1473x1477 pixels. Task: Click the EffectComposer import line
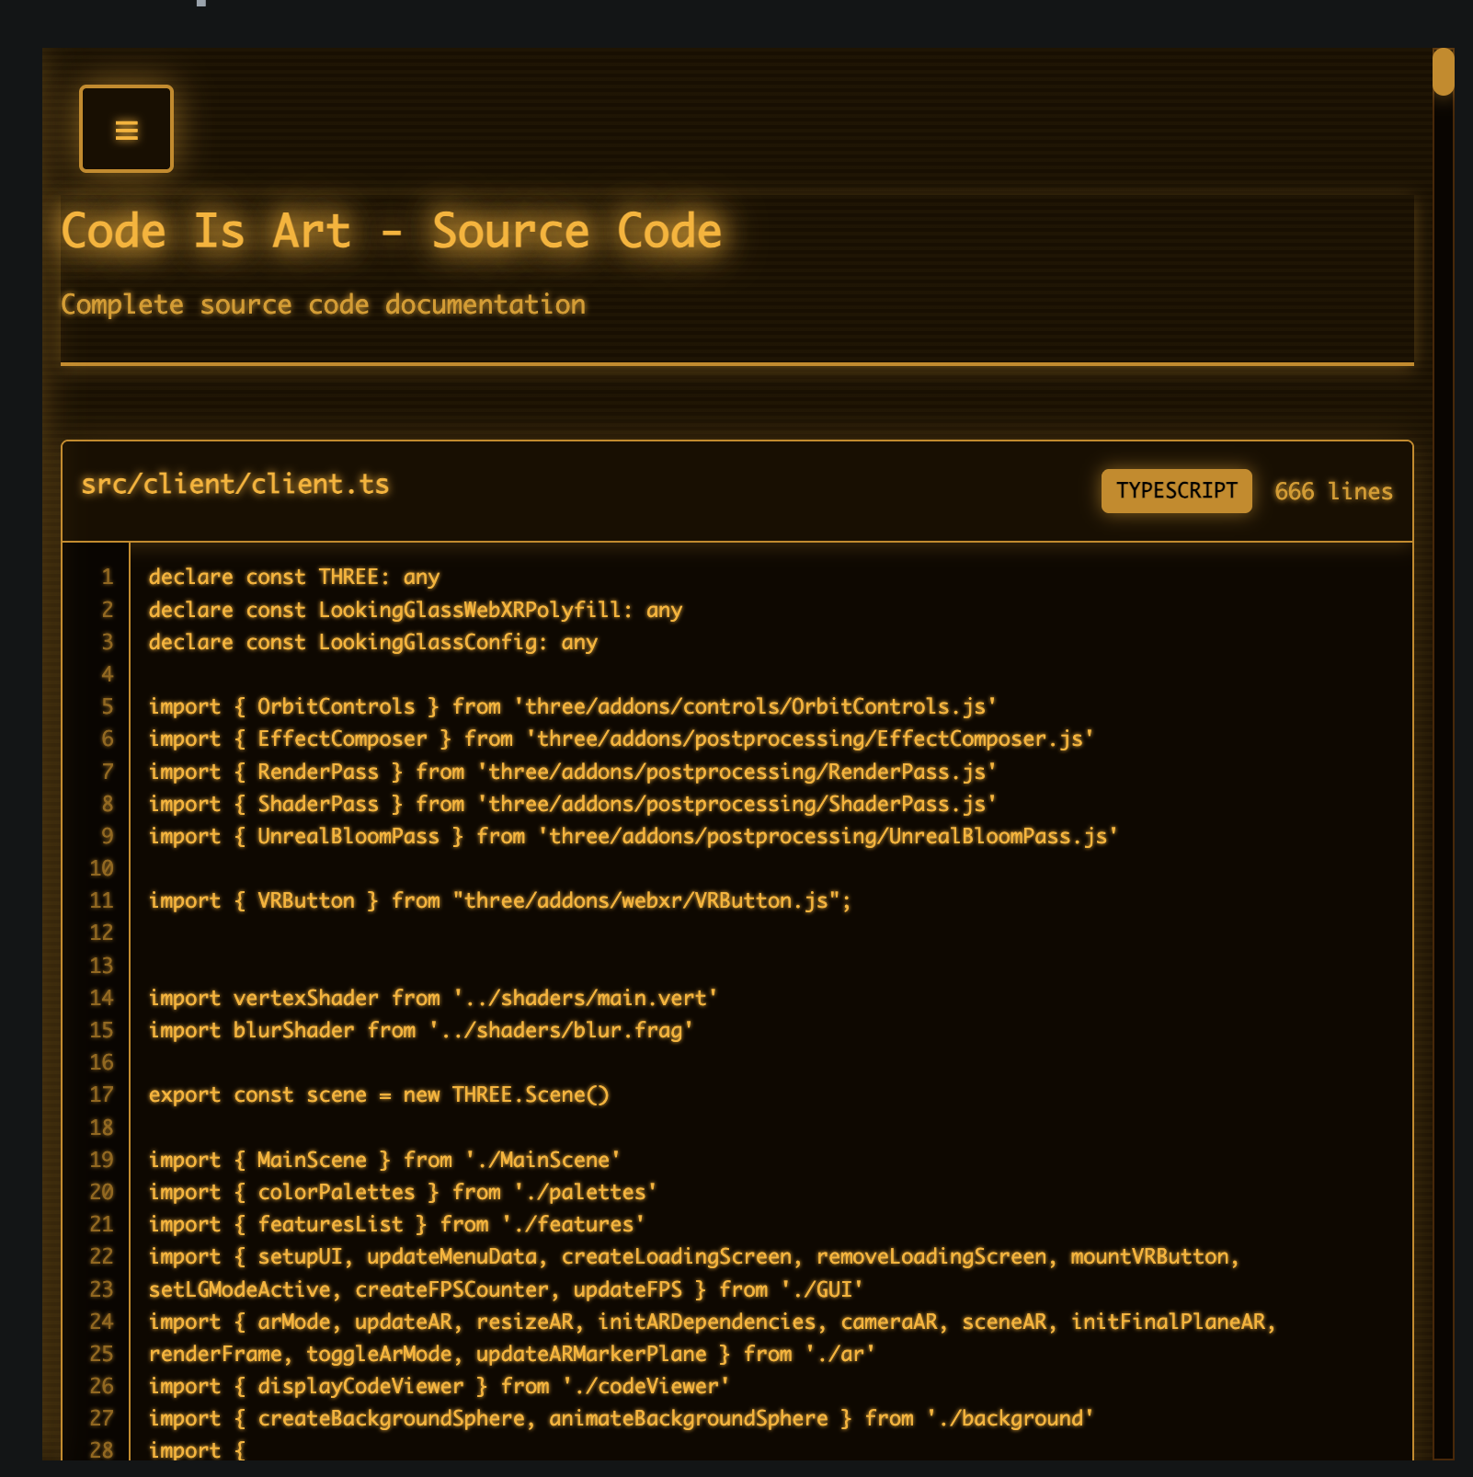coord(622,738)
